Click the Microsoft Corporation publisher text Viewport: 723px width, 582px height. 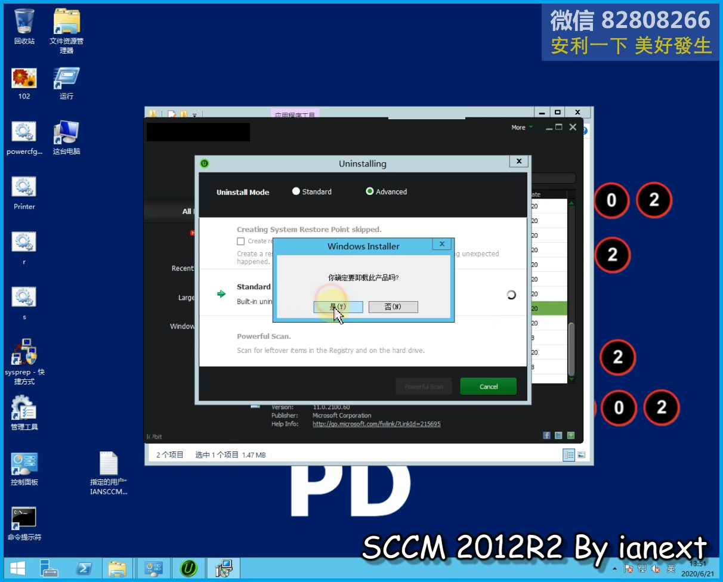[342, 416]
